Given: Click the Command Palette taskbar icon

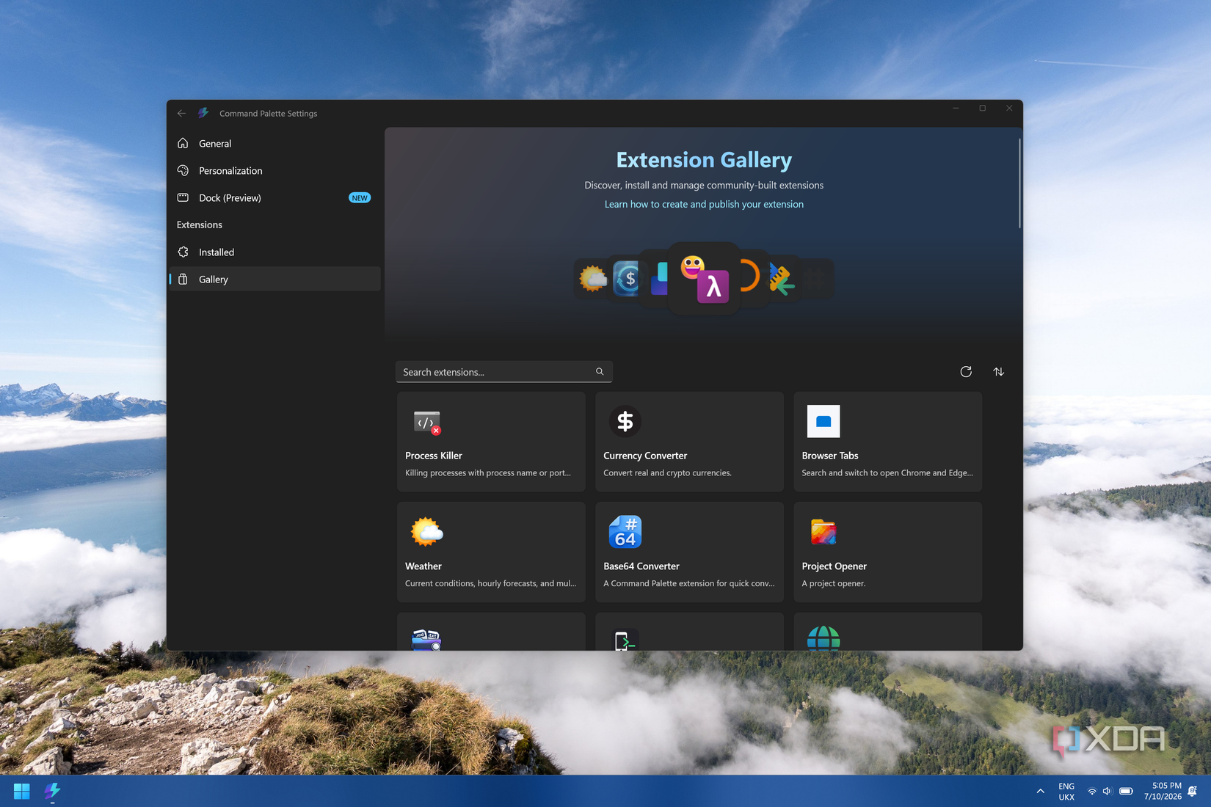Looking at the screenshot, I should coord(52,791).
